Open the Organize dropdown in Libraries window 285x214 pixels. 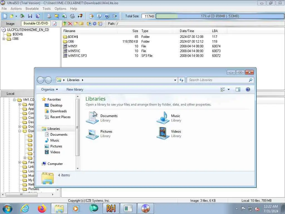50,89
